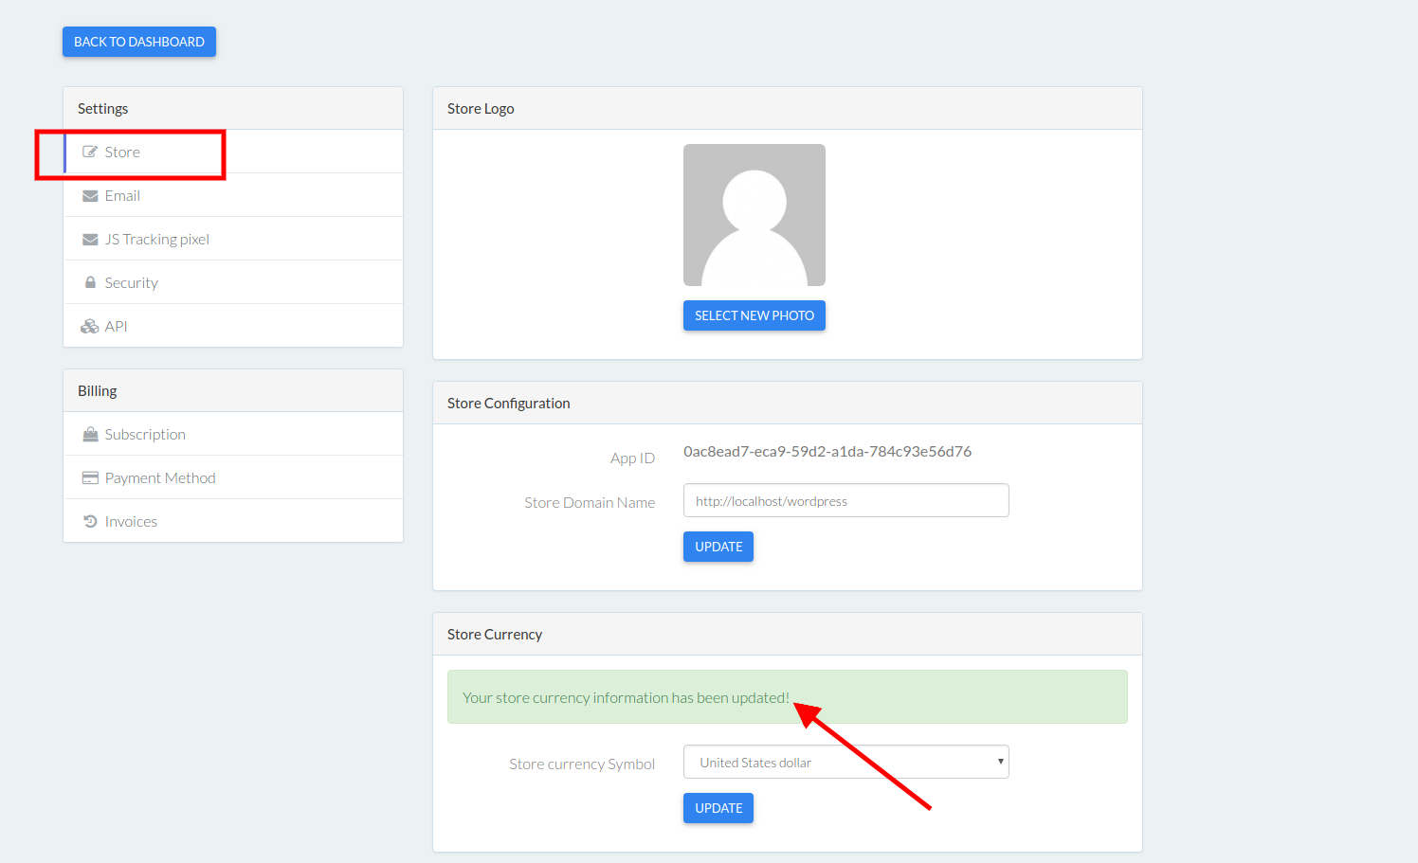
Task: Click the API cubes icon
Action: coord(90,326)
